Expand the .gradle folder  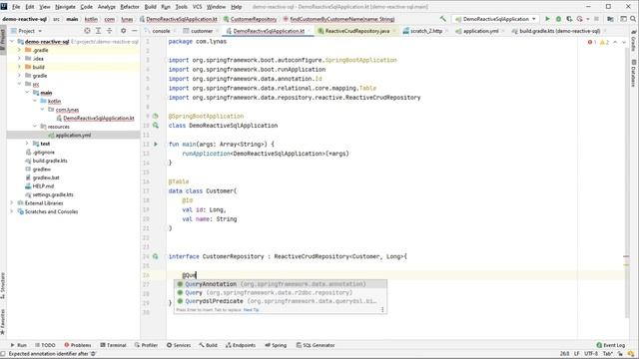pos(19,50)
